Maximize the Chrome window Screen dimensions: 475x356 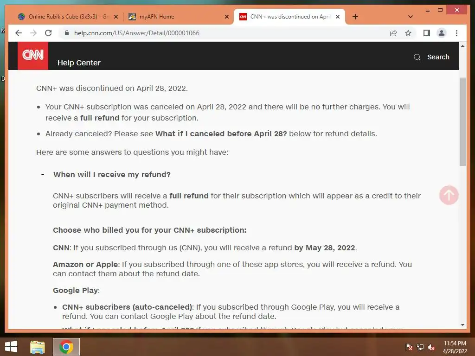coord(440,10)
